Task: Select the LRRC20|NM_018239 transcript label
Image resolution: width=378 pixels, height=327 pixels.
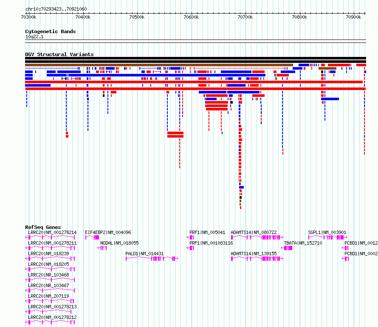Action: [x=48, y=254]
